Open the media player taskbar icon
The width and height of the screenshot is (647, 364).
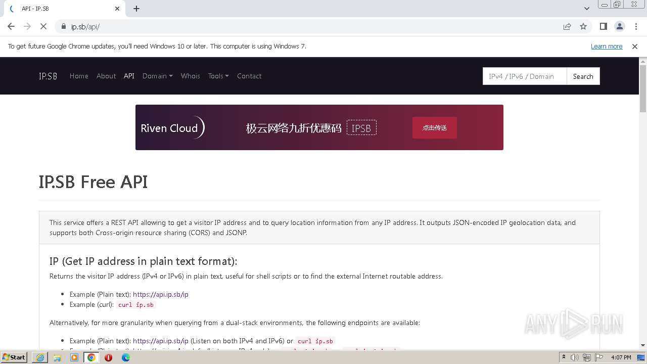coord(74,357)
